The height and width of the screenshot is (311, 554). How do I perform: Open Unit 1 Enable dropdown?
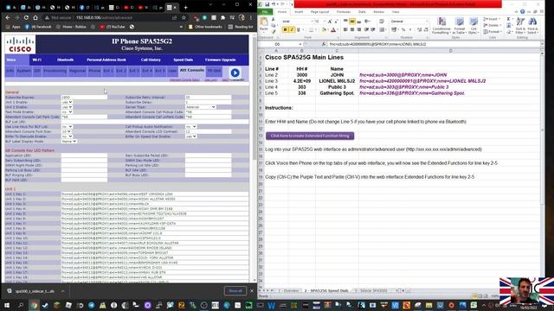(68, 102)
